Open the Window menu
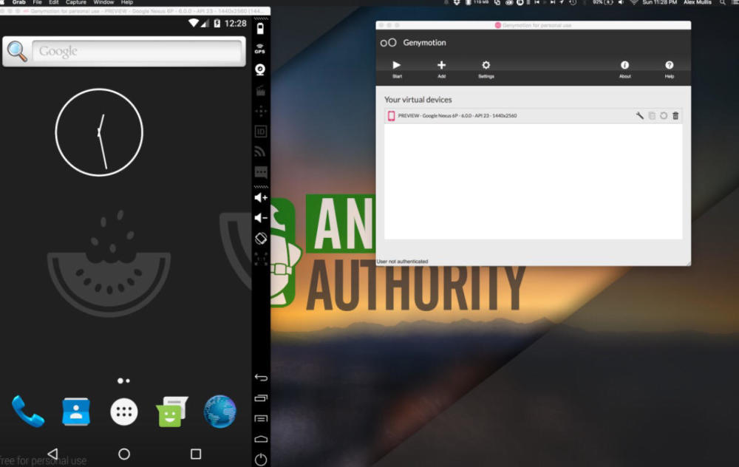 tap(103, 2)
